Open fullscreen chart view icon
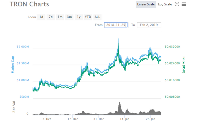 (177, 4)
